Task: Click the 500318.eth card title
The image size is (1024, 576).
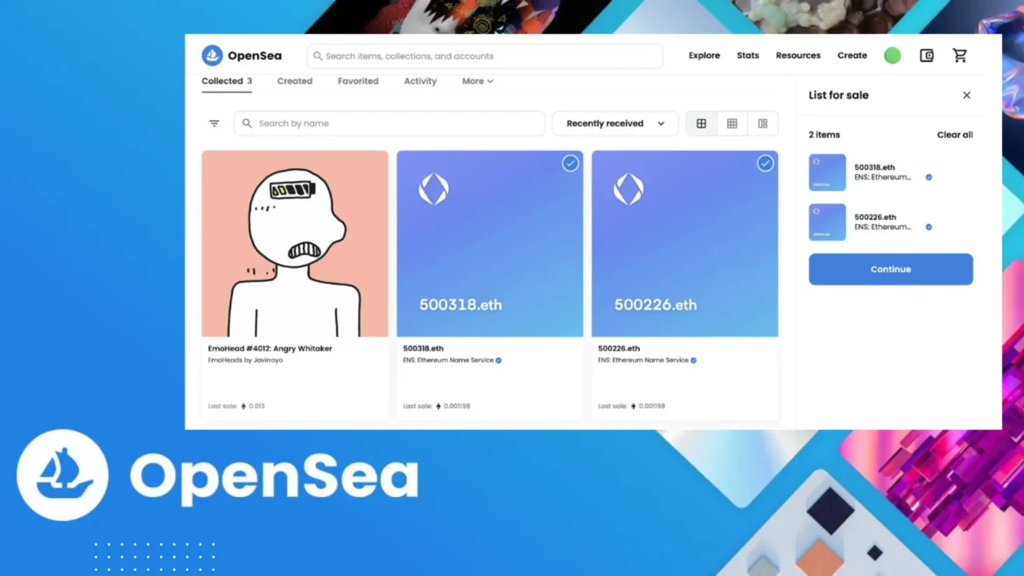Action: [x=424, y=348]
